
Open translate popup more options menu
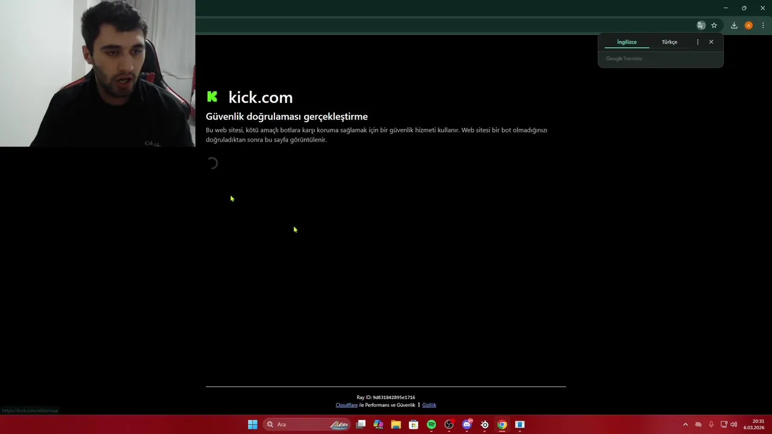pos(698,42)
